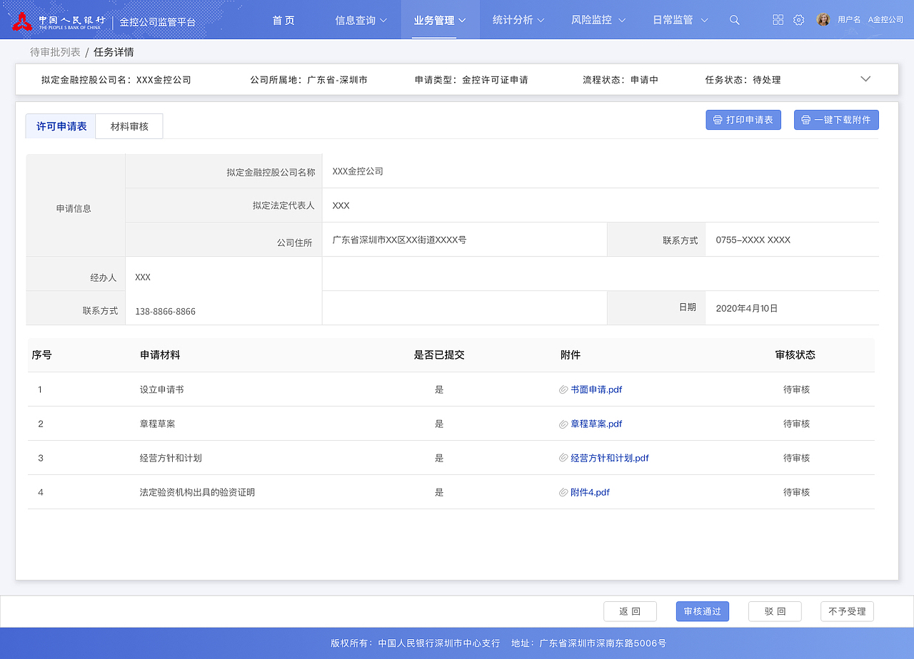This screenshot has width=914, height=659.
Task: Collapse the application summary panel chevron
Action: point(865,79)
